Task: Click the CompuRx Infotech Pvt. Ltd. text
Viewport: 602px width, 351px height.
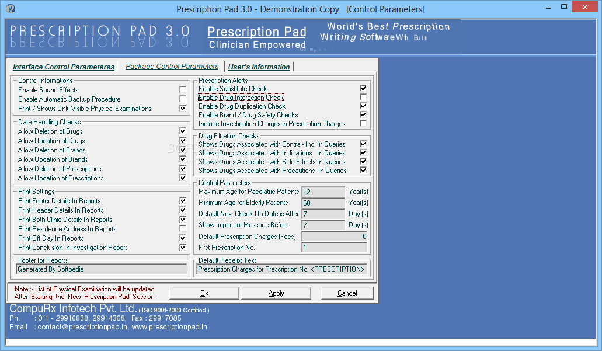Action: click(73, 308)
